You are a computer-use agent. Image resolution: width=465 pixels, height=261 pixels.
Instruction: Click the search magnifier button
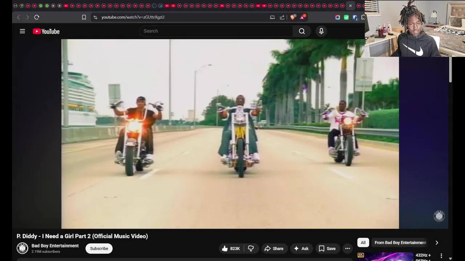click(302, 31)
